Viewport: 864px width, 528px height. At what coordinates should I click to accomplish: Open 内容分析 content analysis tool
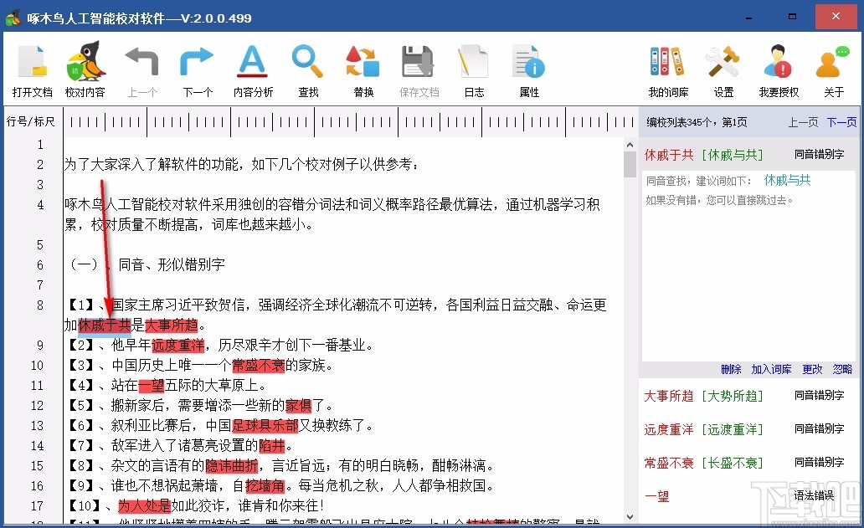coord(253,70)
